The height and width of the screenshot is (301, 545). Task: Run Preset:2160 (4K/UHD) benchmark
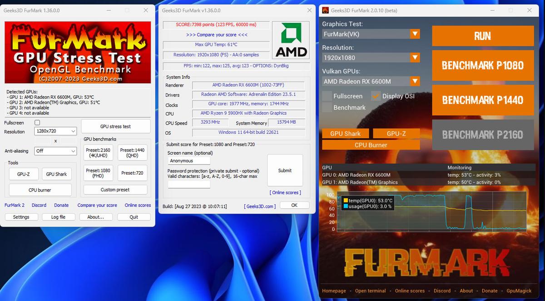point(99,153)
